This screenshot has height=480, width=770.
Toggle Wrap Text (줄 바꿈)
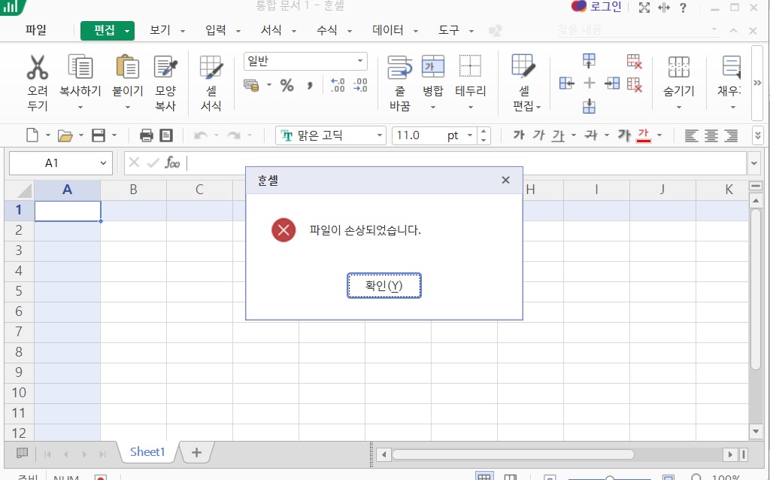[x=400, y=67]
